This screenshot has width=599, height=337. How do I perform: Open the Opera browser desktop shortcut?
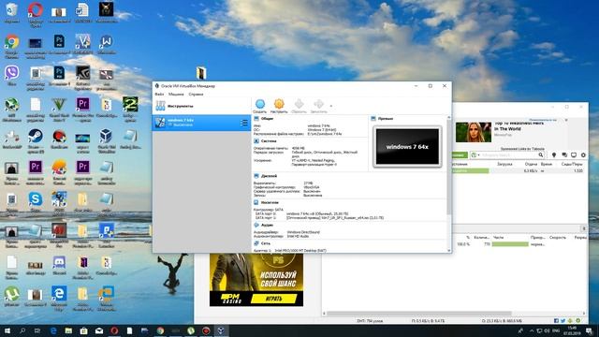(36, 9)
